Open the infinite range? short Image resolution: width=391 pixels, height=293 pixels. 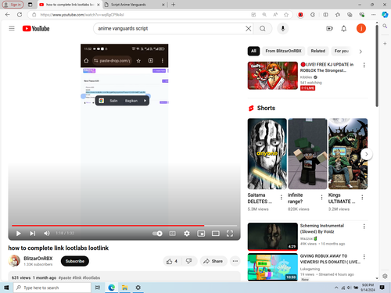(307, 154)
